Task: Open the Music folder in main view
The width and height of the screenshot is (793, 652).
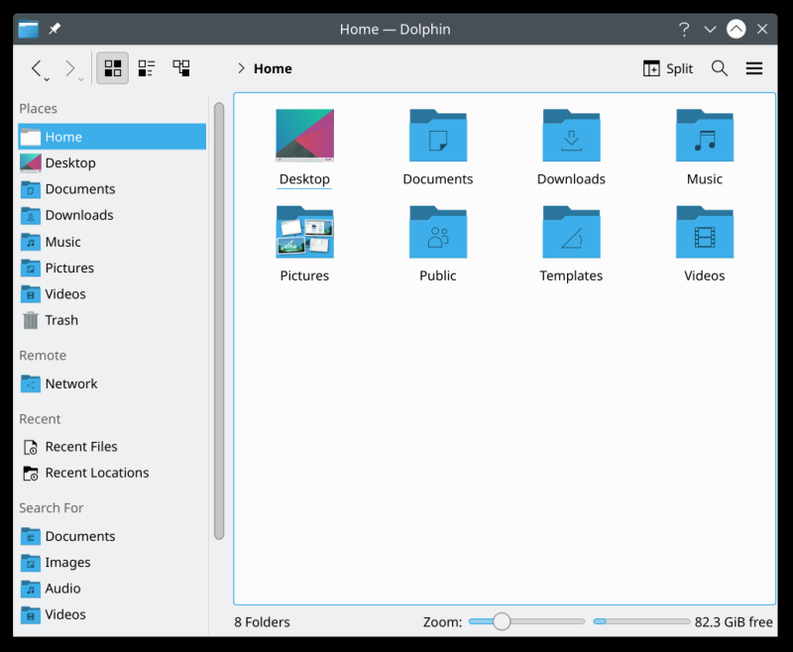Action: click(x=704, y=136)
